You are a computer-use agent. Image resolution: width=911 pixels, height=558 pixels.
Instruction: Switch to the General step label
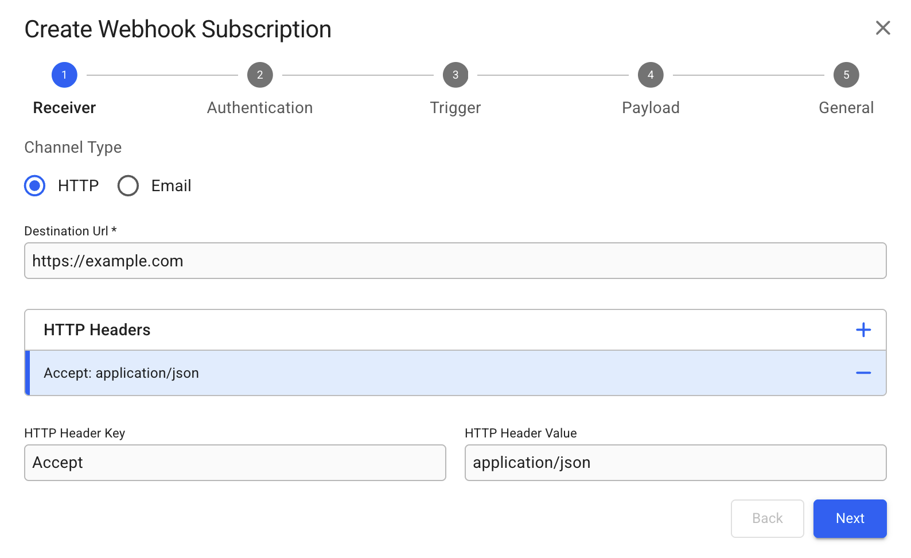point(846,108)
